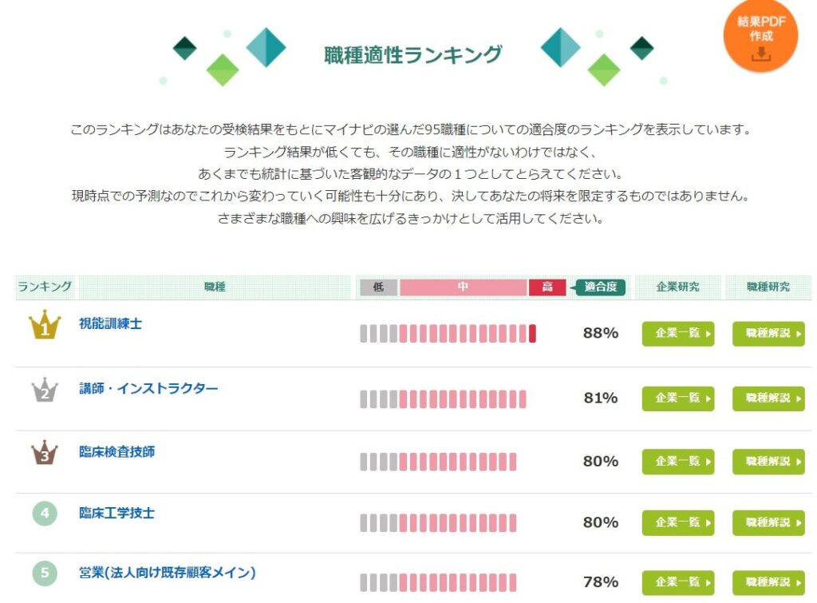Click 職種解説 button for 視能訓練士

pos(768,333)
